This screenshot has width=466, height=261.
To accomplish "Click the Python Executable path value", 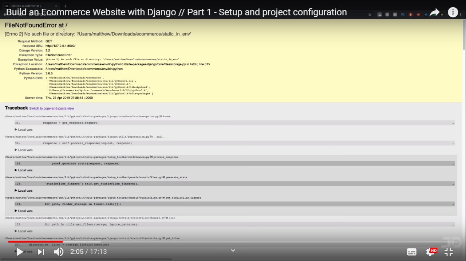I will (x=84, y=69).
